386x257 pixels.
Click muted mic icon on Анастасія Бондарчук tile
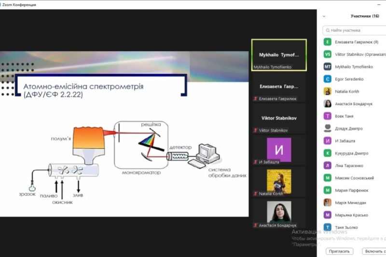(x=256, y=225)
